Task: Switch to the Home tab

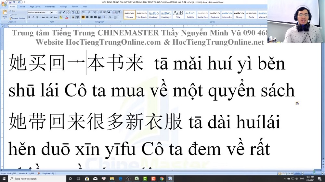Action: pyautogui.click(x=13, y=6)
